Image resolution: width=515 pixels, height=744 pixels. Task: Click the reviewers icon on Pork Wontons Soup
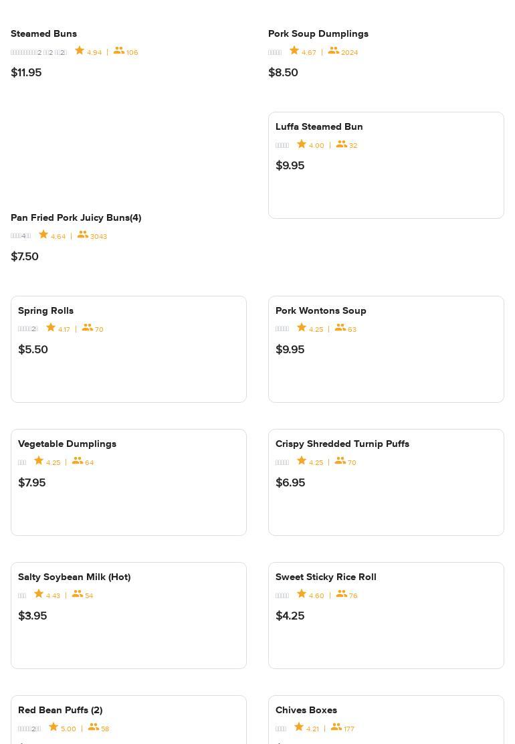[340, 328]
